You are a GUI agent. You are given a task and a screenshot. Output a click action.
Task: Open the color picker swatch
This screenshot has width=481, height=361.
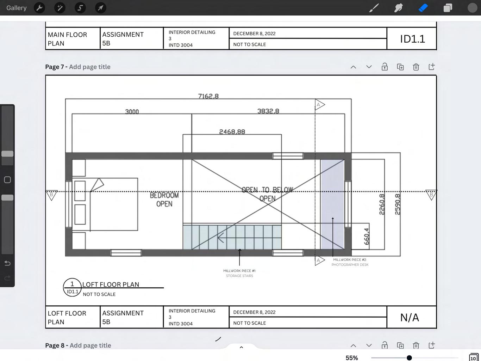point(472,8)
